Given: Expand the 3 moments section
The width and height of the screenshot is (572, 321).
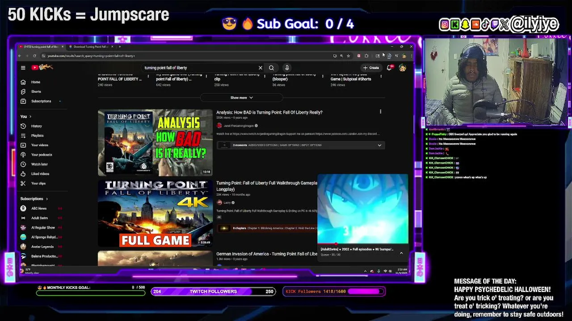Looking at the screenshot, I should click(x=379, y=145).
